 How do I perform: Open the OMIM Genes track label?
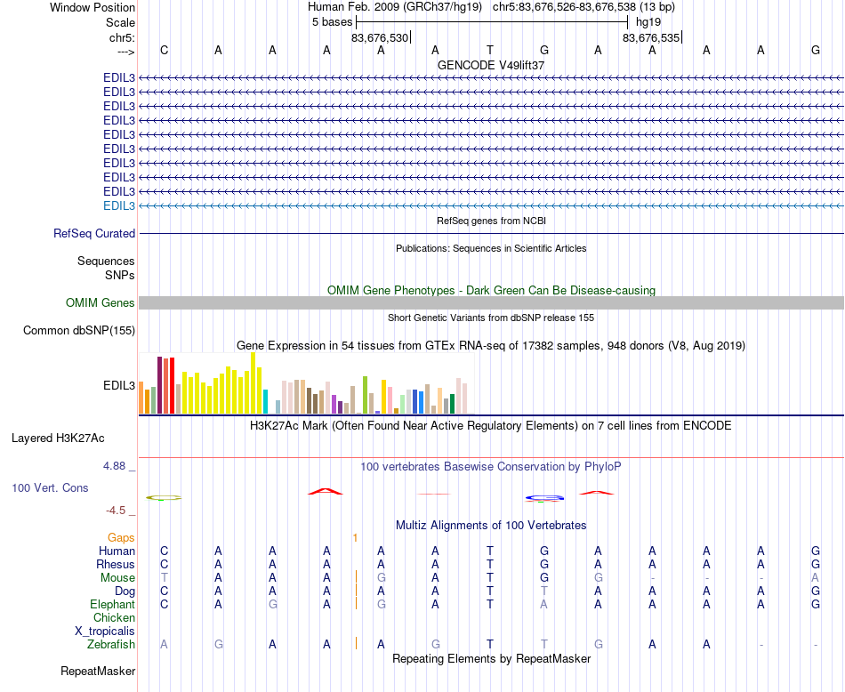point(100,303)
